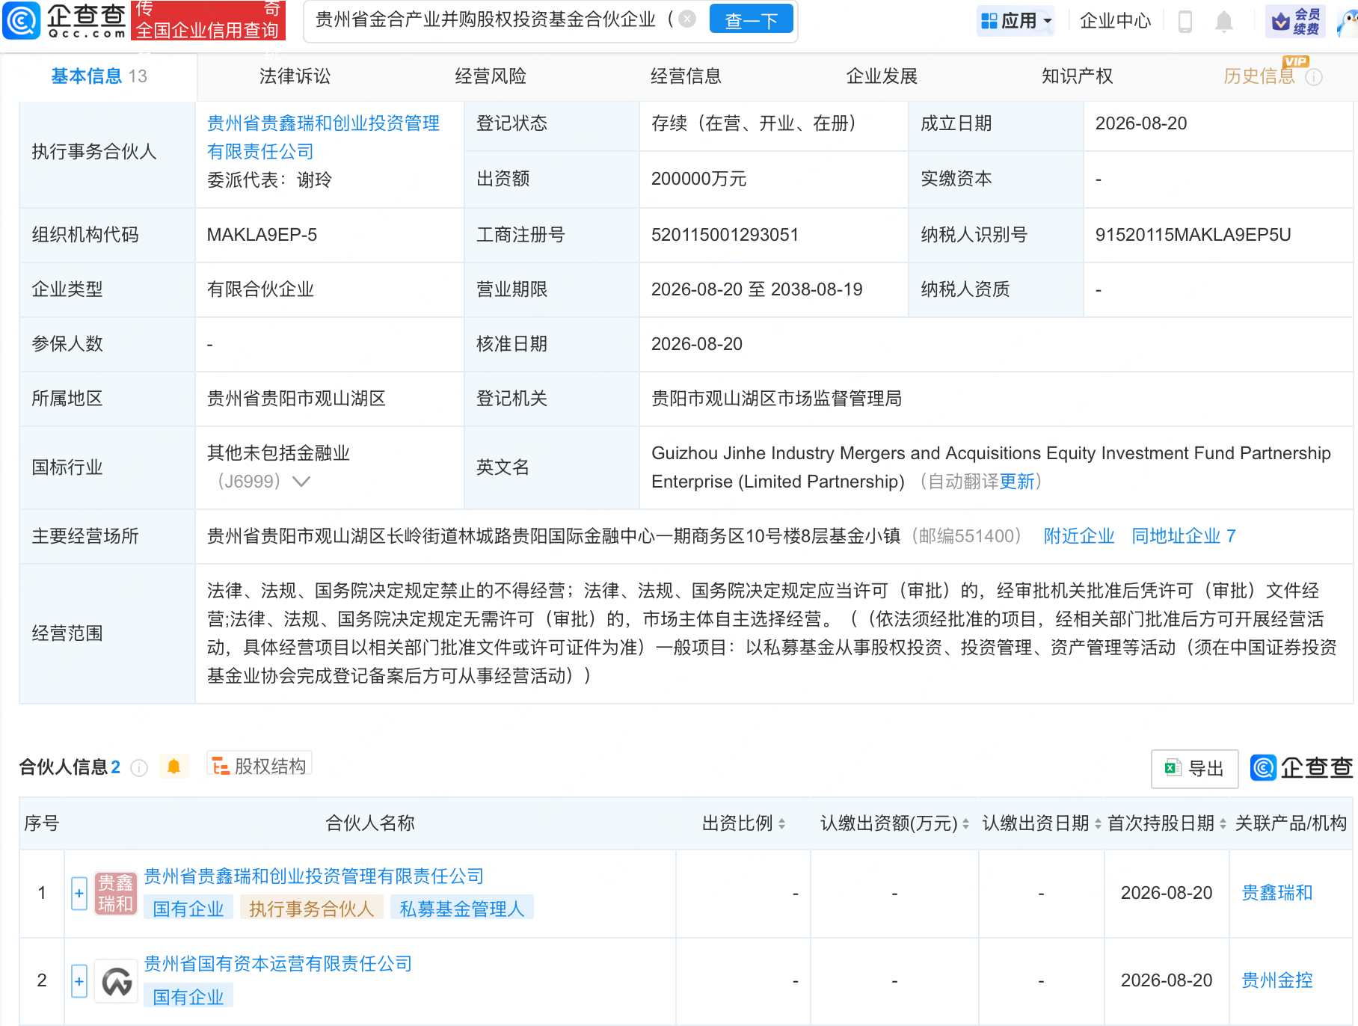Expand the 国标行业 J6999 chevron
Viewport: 1358px width, 1026px height.
[301, 482]
